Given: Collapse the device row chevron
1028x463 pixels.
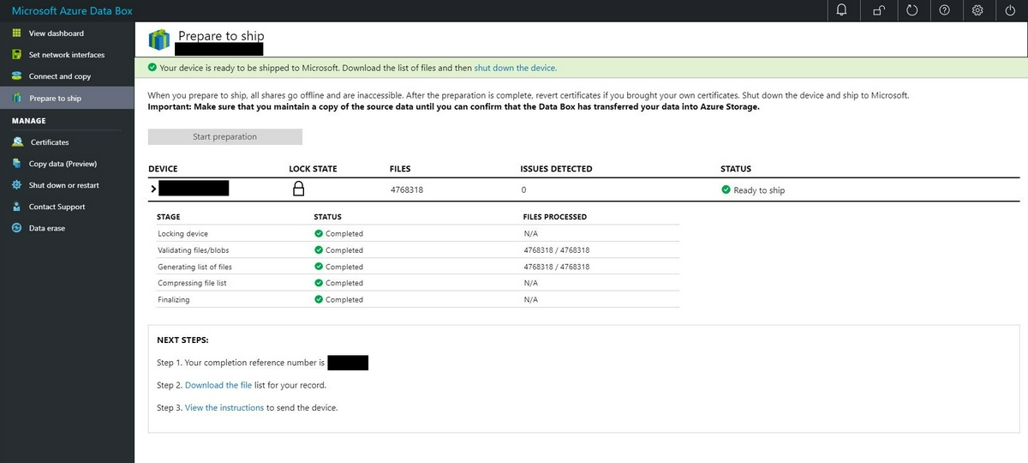Looking at the screenshot, I should (x=152, y=189).
